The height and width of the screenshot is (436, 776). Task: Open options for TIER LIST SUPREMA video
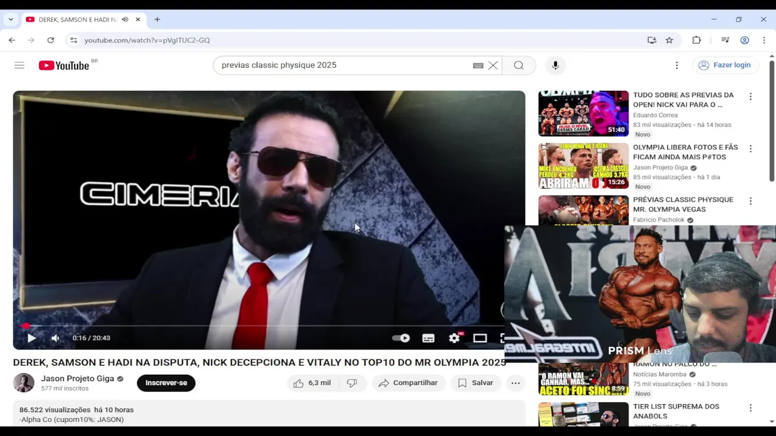coord(751,408)
